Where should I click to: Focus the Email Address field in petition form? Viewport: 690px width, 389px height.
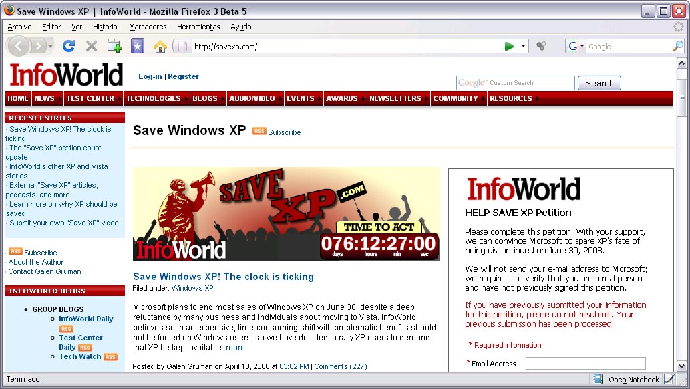pos(585,364)
